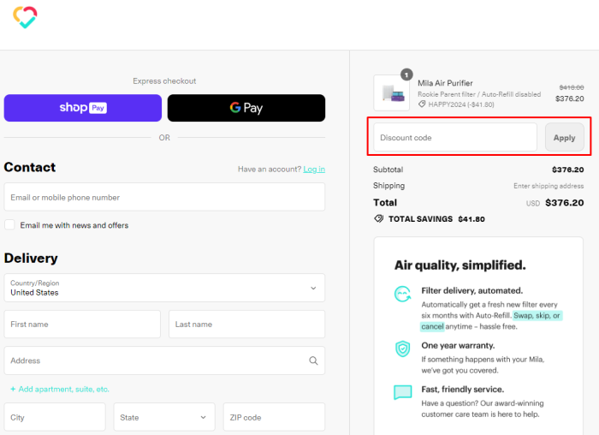Image resolution: width=599 pixels, height=435 pixels.
Task: Click the Express checkout label
Action: click(164, 81)
